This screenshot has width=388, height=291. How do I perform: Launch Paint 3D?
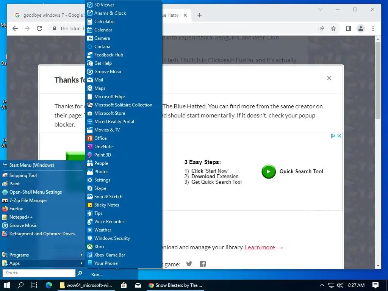pyautogui.click(x=124, y=155)
